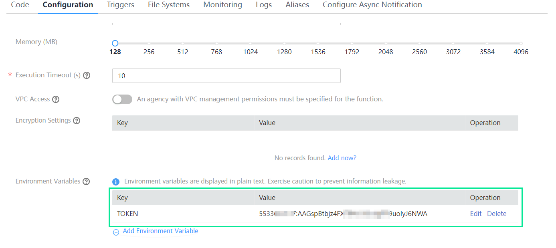Click Add now? in Encryption Settings

[342, 157]
